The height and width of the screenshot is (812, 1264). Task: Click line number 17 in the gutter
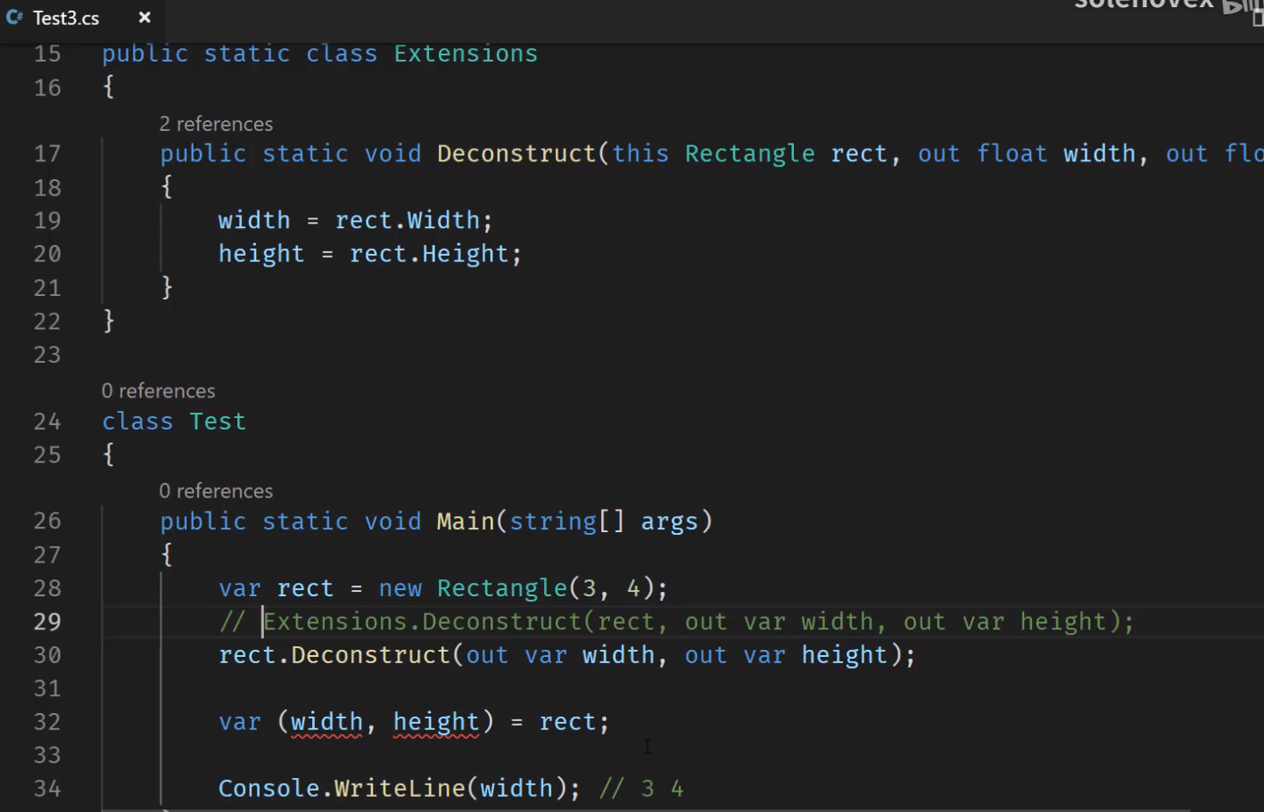(x=47, y=153)
